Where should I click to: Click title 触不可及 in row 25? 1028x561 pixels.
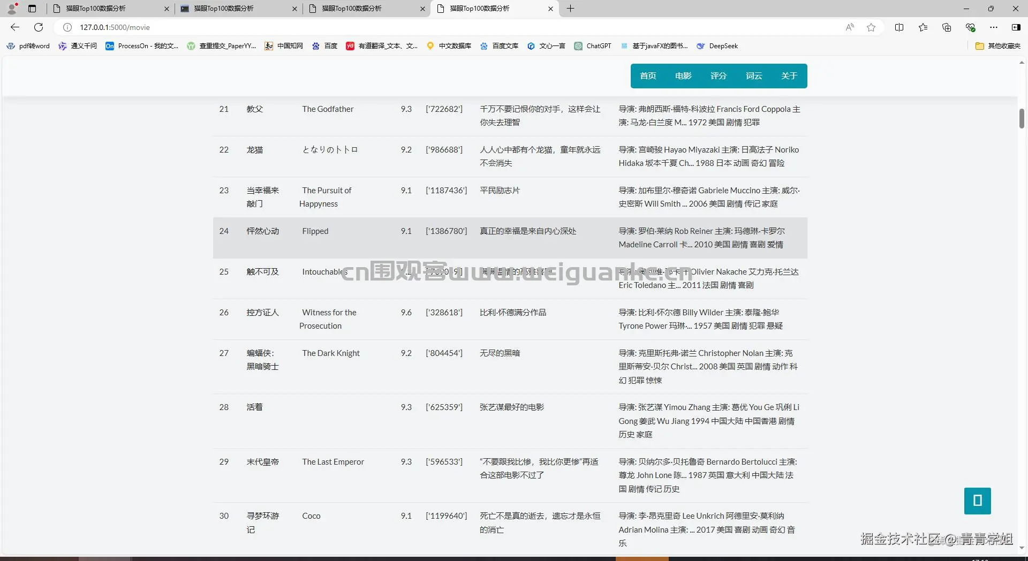[263, 272]
